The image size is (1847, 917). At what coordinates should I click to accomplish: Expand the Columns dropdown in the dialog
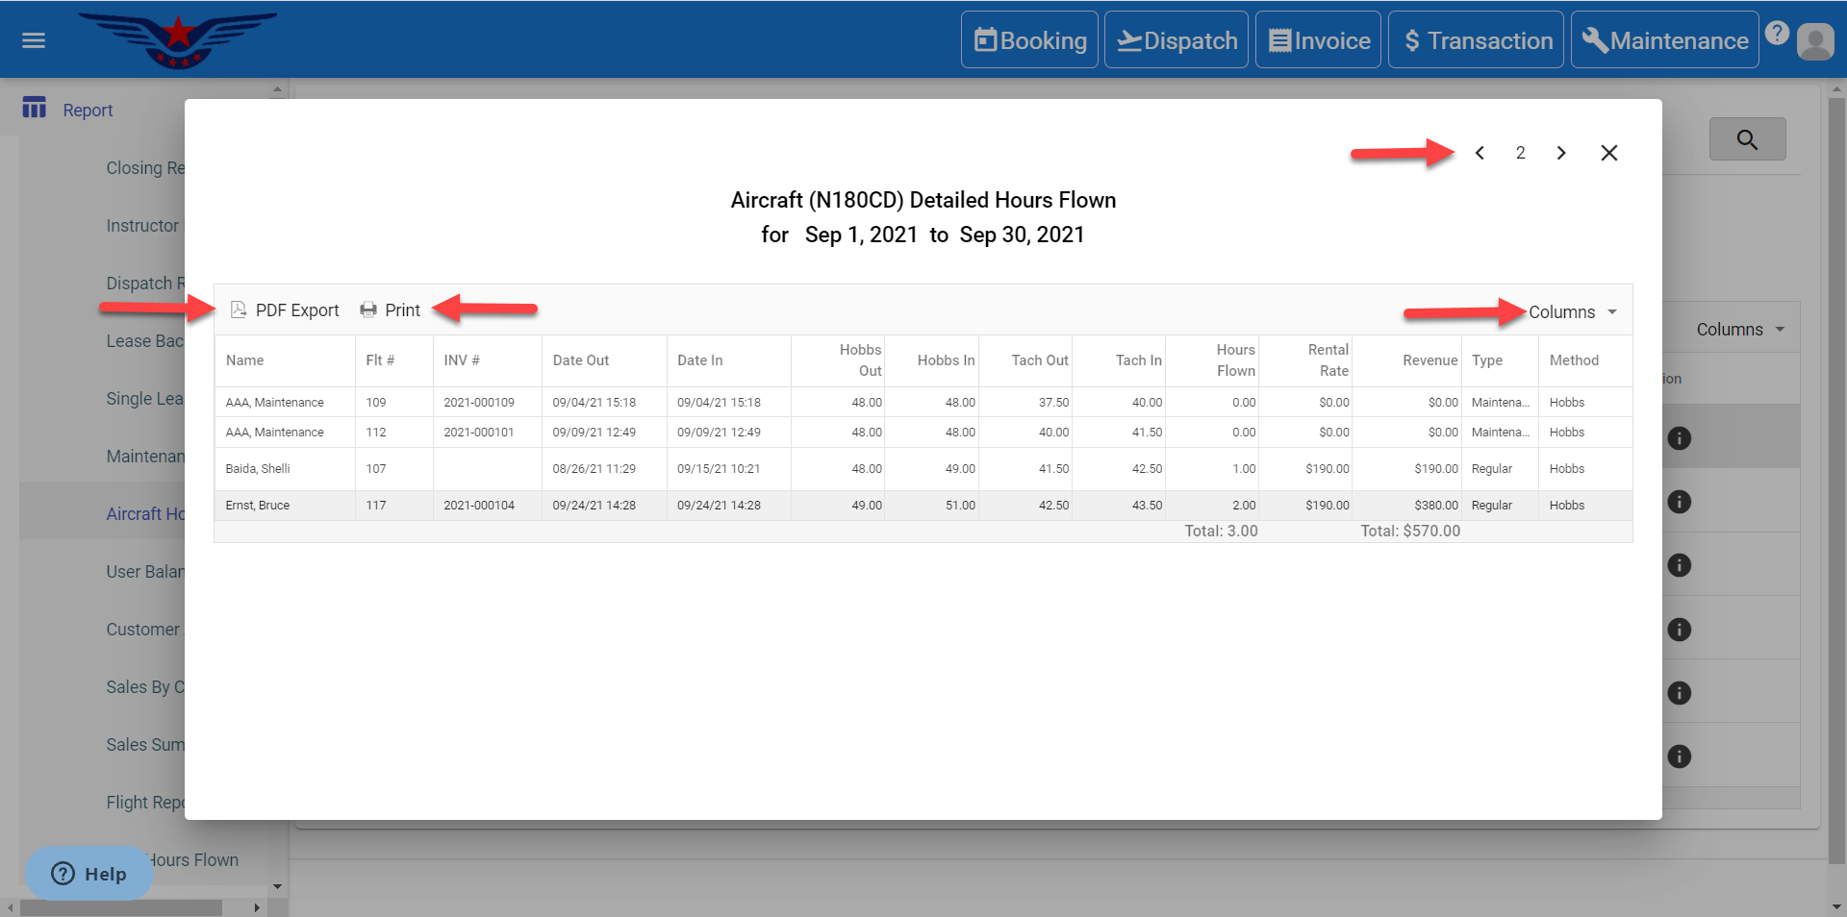point(1572,312)
